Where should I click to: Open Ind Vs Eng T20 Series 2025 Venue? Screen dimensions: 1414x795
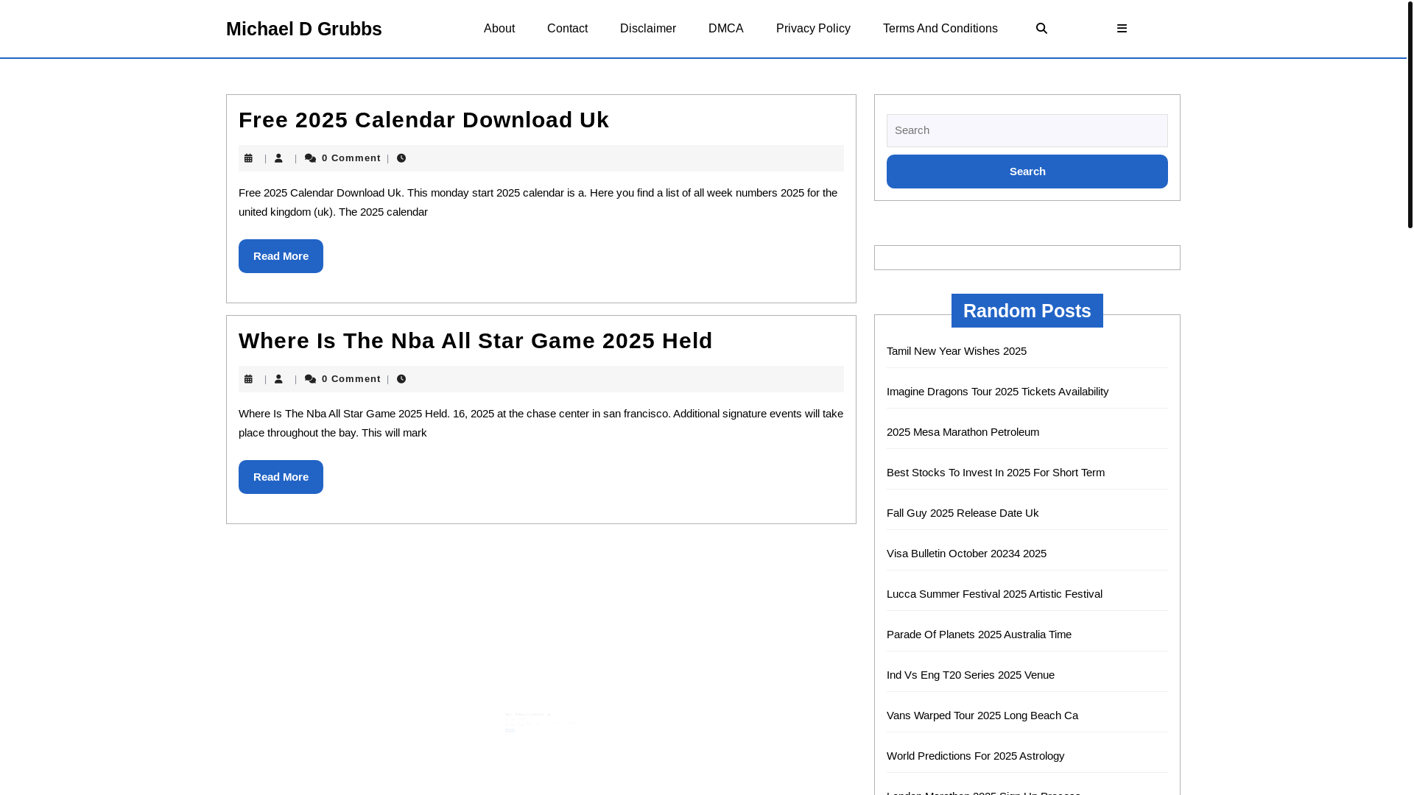tap(971, 675)
